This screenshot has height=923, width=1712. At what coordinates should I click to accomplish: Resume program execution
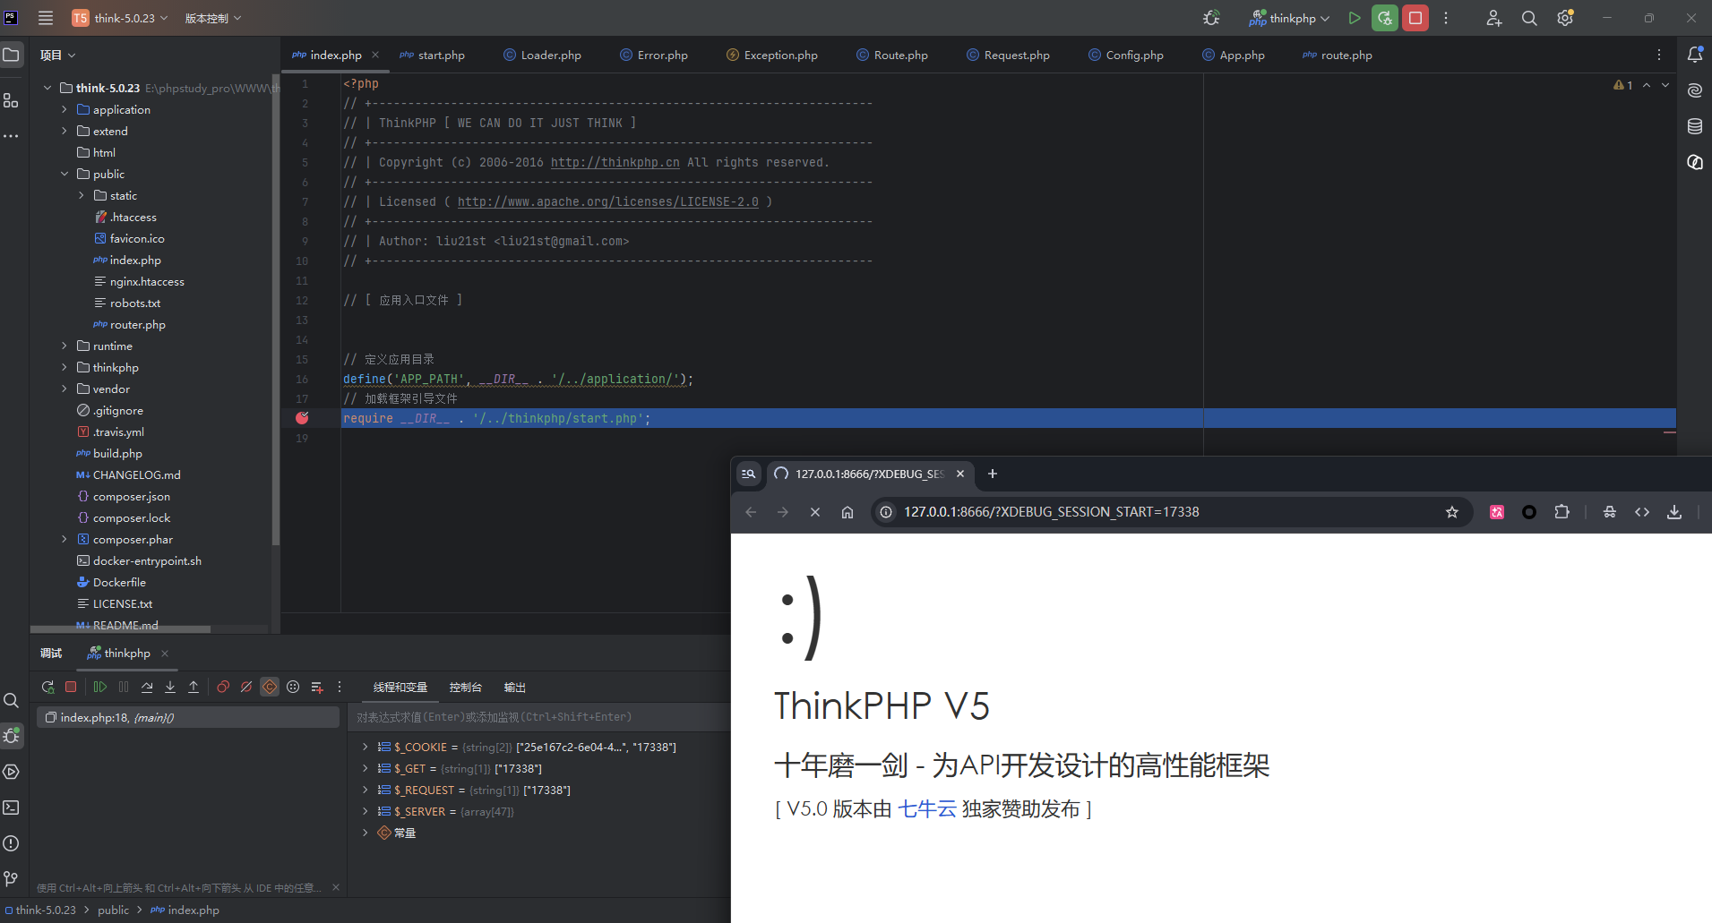(100, 687)
